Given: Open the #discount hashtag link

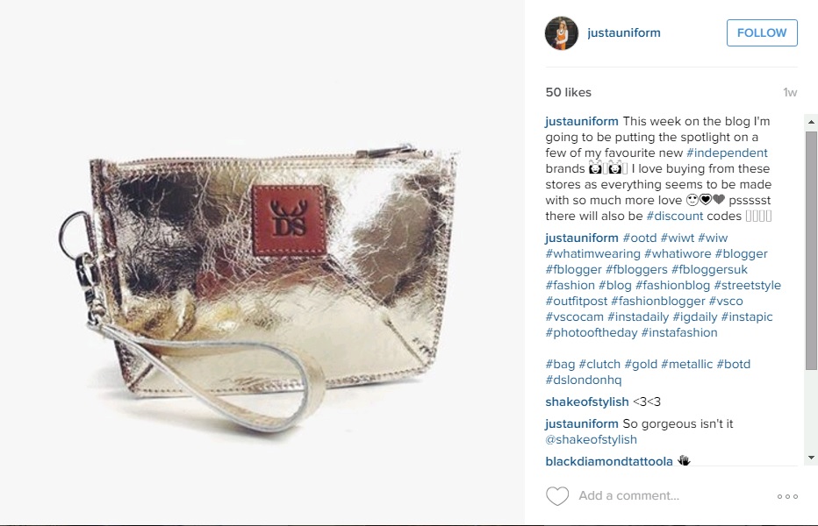Looking at the screenshot, I should click(675, 216).
